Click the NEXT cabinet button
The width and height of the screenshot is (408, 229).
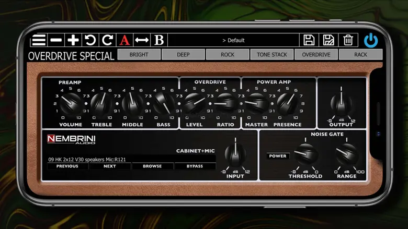(110, 166)
